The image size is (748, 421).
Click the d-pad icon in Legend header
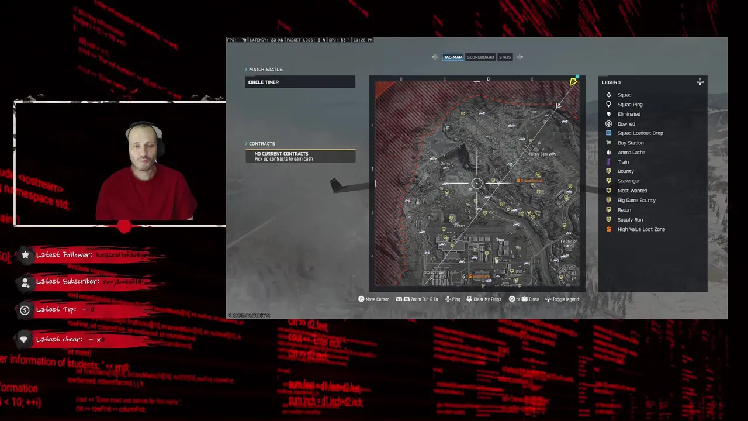(700, 82)
